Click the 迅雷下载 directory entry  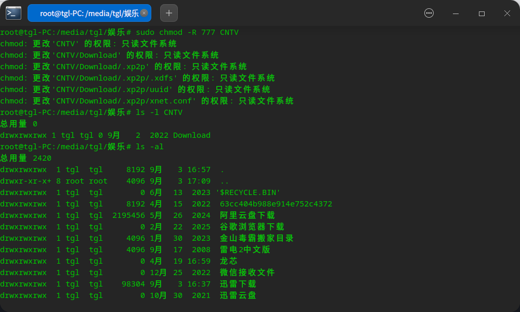click(238, 284)
